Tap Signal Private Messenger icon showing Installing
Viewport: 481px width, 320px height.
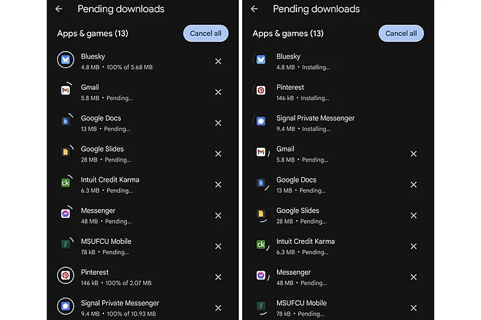pyautogui.click(x=261, y=121)
